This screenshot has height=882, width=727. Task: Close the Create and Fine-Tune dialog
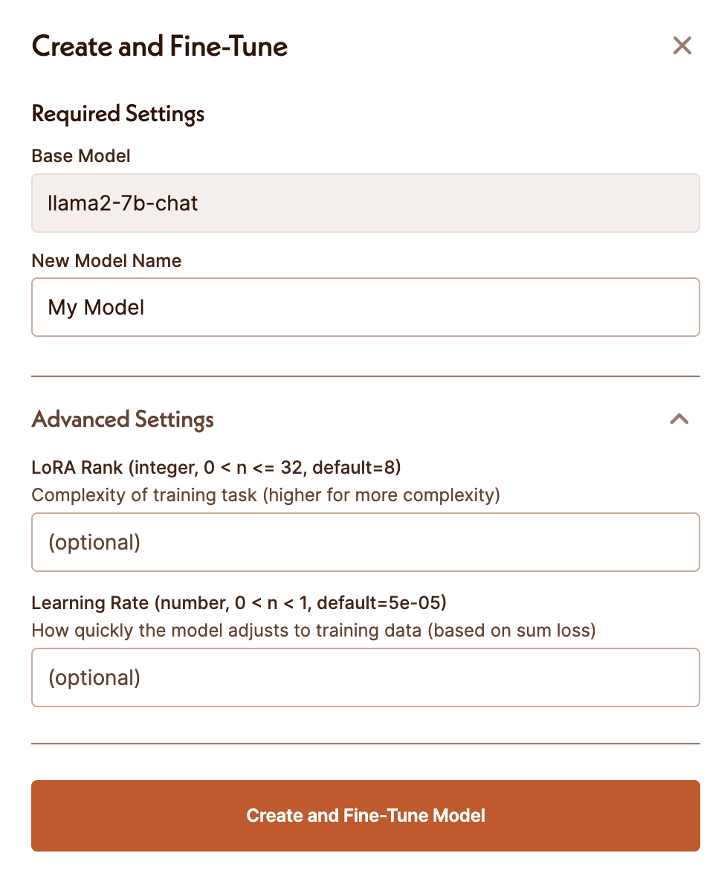tap(682, 46)
